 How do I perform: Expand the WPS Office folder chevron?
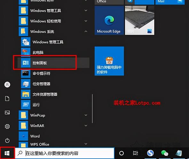click(86, 144)
